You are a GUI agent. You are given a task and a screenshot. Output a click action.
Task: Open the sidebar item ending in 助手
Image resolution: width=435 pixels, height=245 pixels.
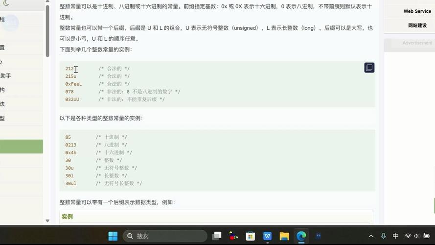5,76
